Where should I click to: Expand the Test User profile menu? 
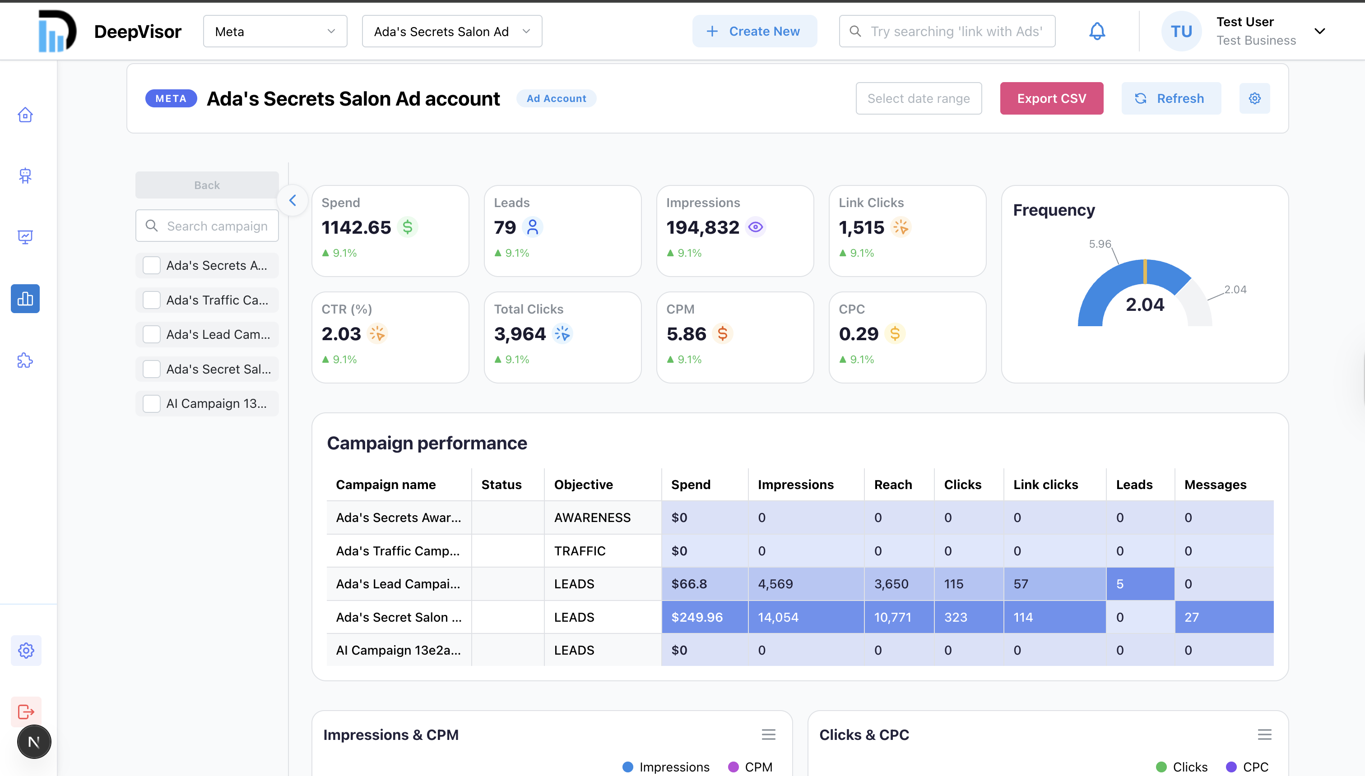(x=1319, y=32)
